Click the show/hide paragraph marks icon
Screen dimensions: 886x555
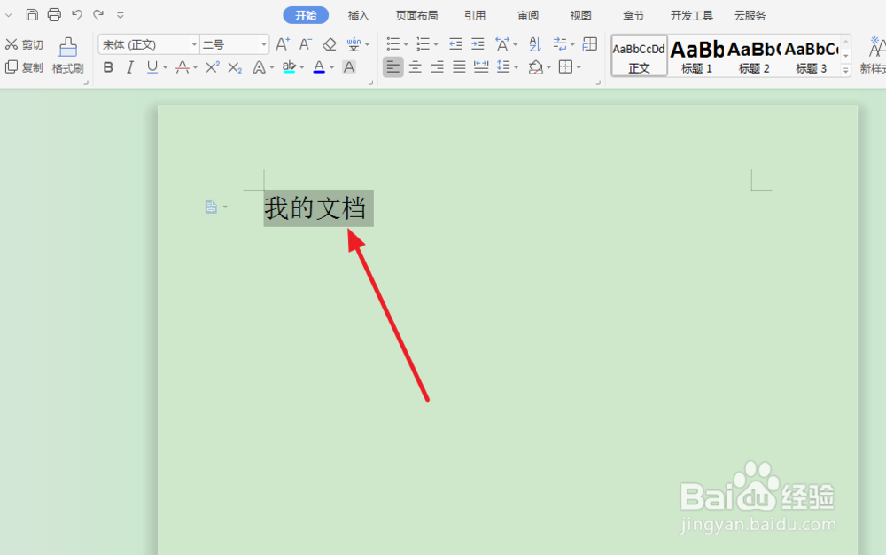coord(559,44)
